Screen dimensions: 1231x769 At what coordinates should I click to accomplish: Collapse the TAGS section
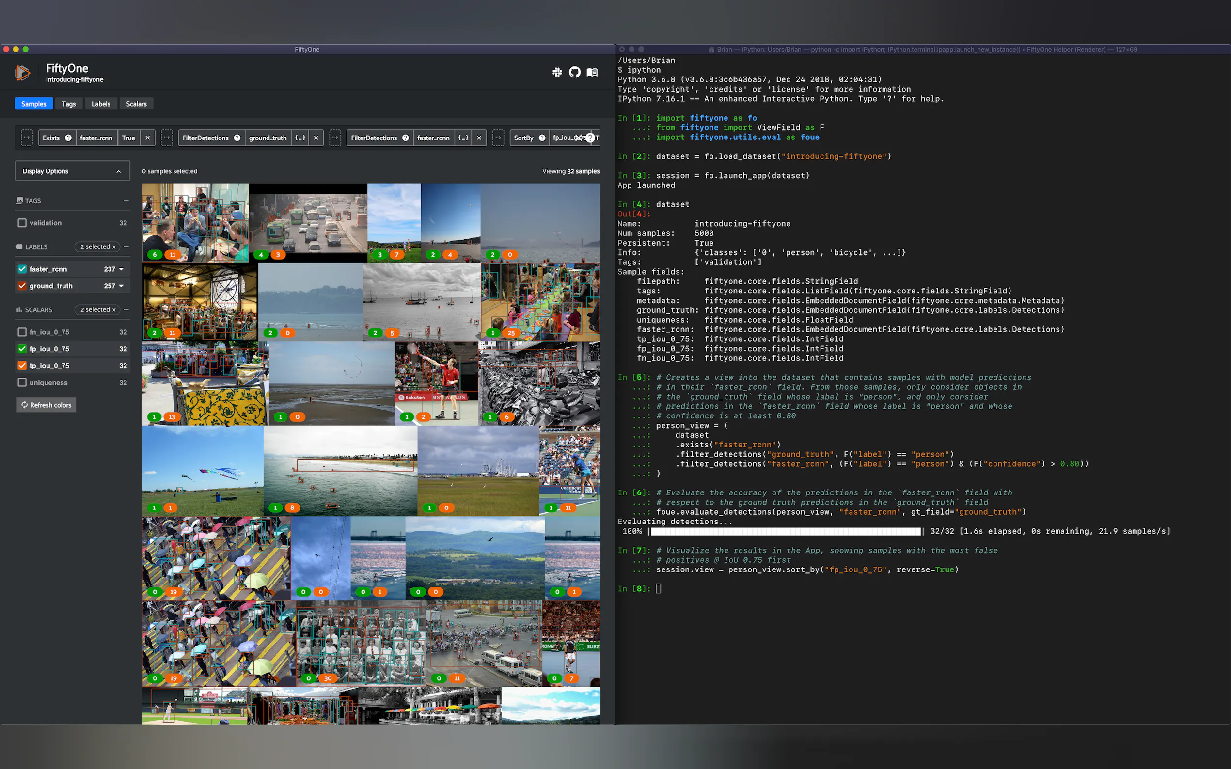point(126,201)
